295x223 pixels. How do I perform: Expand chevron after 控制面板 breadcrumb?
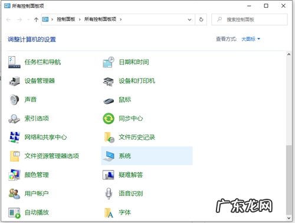click(80, 19)
